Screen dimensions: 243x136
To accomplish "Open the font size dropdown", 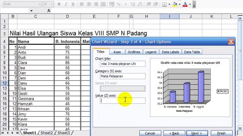I will point(52,4).
